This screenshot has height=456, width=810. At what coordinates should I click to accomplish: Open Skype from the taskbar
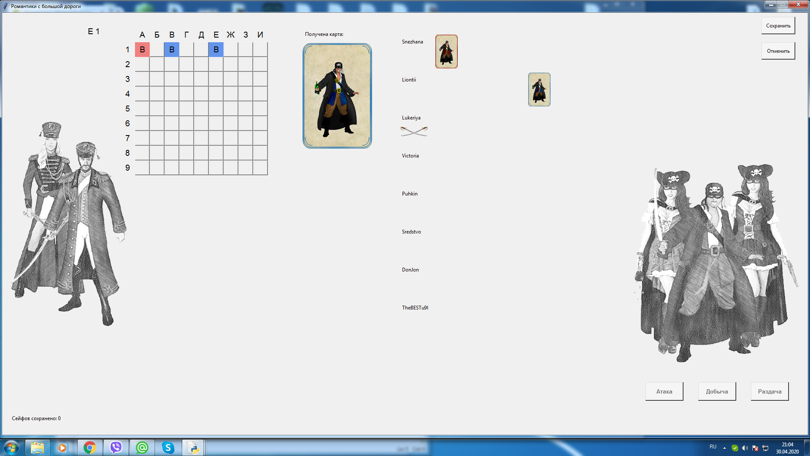point(168,448)
